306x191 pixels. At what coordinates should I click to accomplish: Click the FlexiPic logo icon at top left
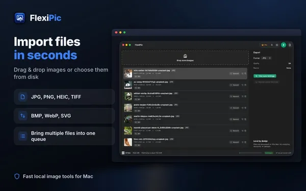coord(20,18)
